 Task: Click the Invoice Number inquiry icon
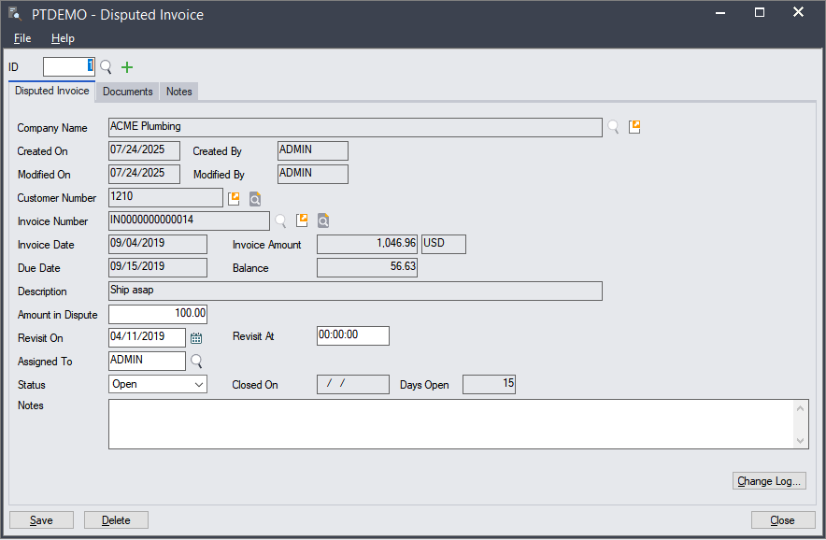click(322, 221)
